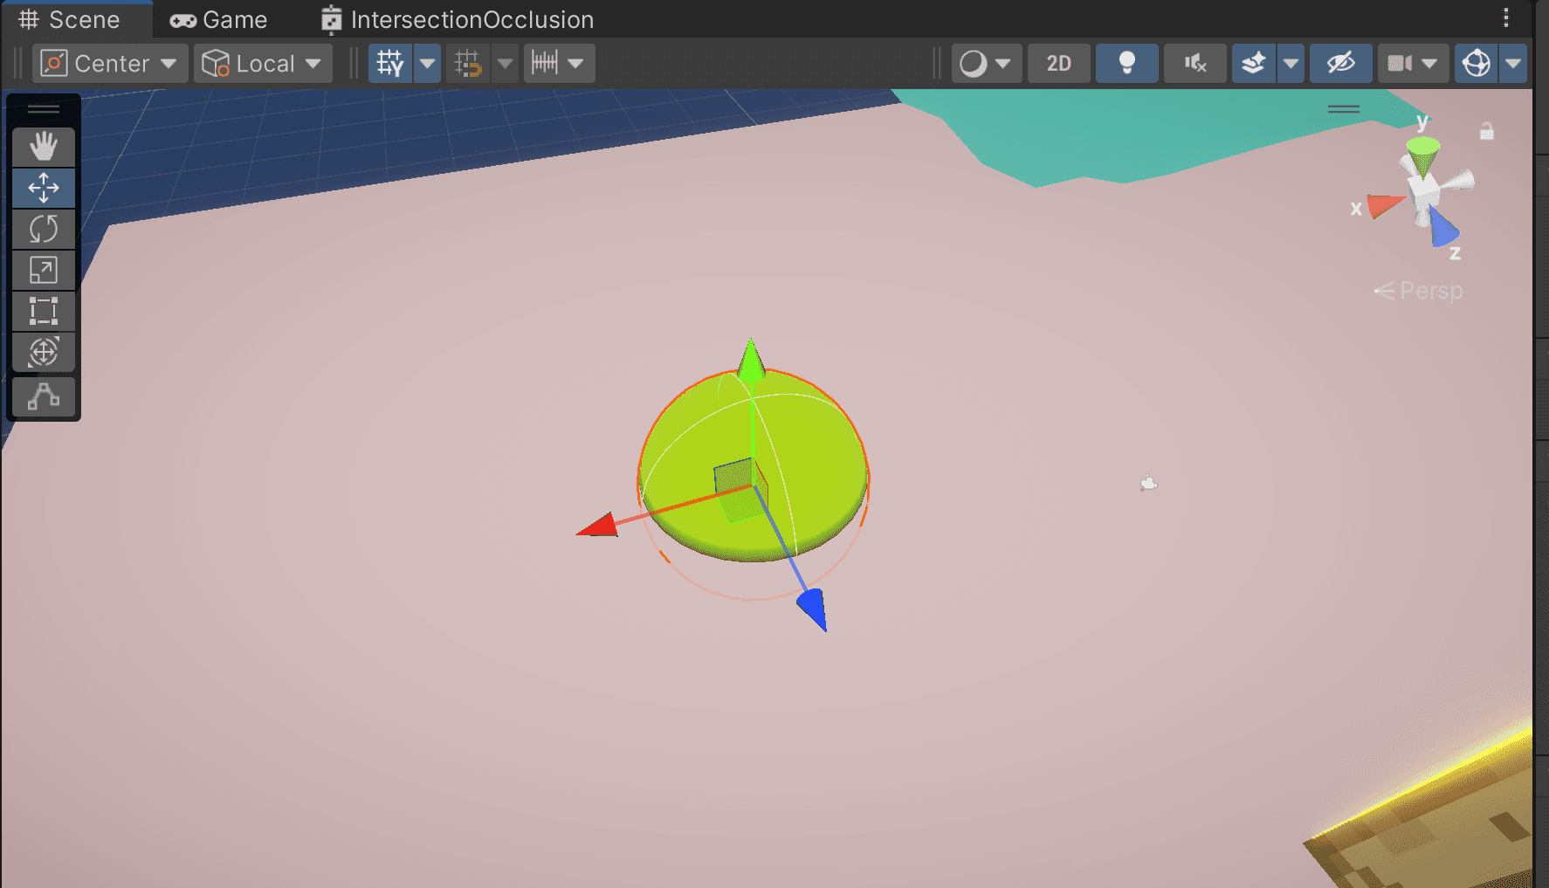Select the Rect transform tool
This screenshot has height=888, width=1549.
(x=44, y=311)
